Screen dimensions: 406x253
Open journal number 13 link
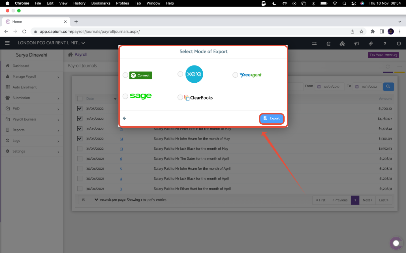(x=121, y=149)
